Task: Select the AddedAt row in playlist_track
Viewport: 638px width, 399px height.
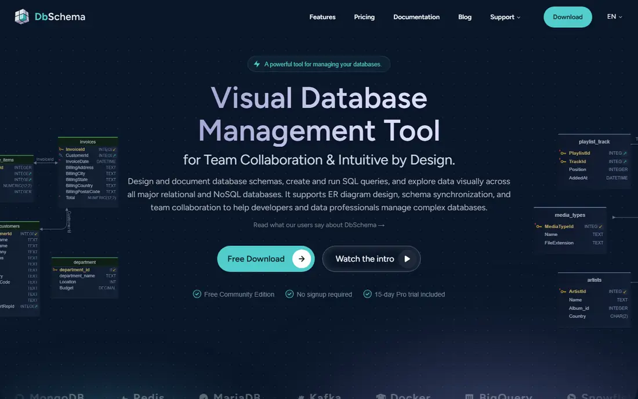Action: pyautogui.click(x=594, y=177)
